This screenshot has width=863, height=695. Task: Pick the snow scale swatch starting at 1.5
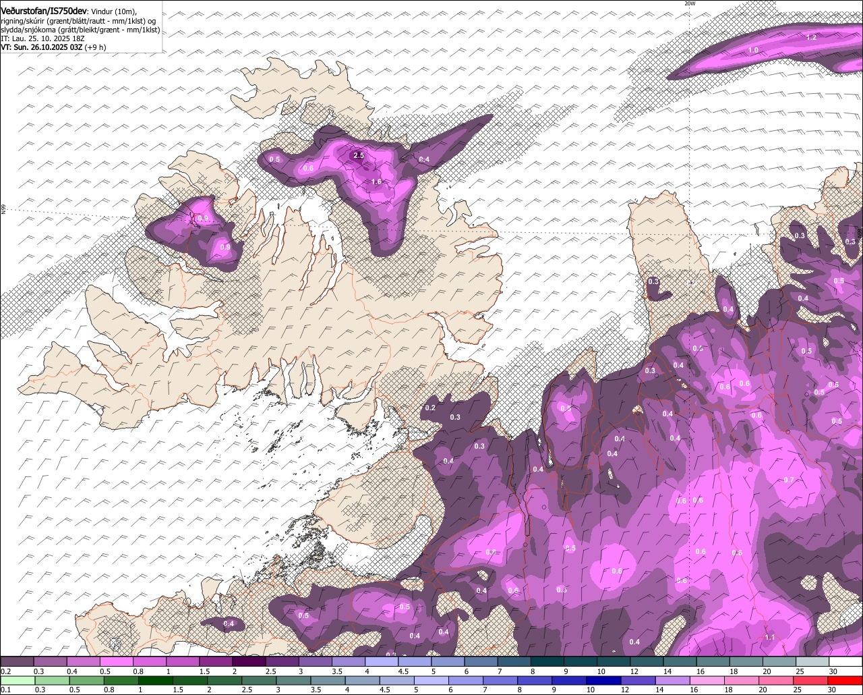[216, 661]
